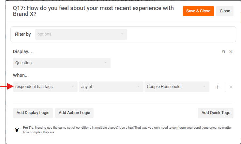Open the 'respondent has tags' condition dropdown
Viewport: 241px width, 144px height.
tap(45, 87)
